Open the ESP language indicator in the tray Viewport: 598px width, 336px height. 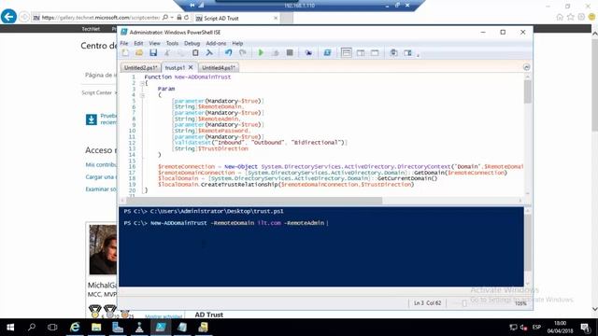pyautogui.click(x=536, y=328)
